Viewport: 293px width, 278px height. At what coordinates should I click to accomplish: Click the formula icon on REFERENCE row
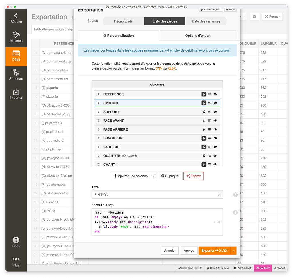tap(204, 94)
